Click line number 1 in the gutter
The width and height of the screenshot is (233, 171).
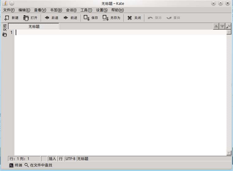coord(11,32)
